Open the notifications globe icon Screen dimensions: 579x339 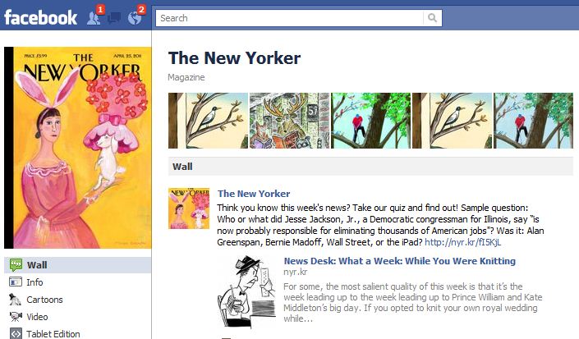click(135, 18)
